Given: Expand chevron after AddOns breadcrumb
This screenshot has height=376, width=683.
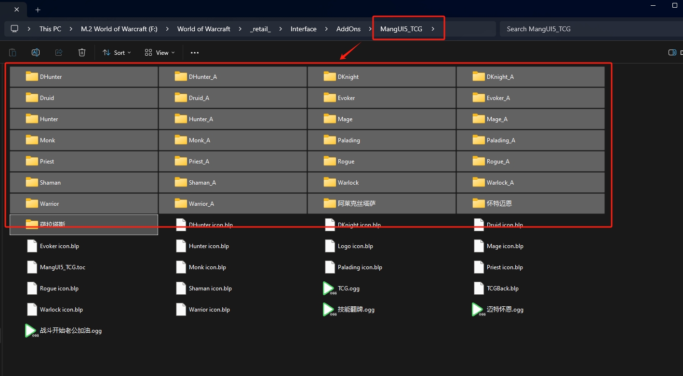Looking at the screenshot, I should [369, 29].
